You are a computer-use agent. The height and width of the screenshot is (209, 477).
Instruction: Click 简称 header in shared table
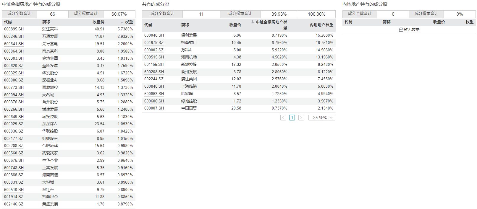click(x=185, y=25)
